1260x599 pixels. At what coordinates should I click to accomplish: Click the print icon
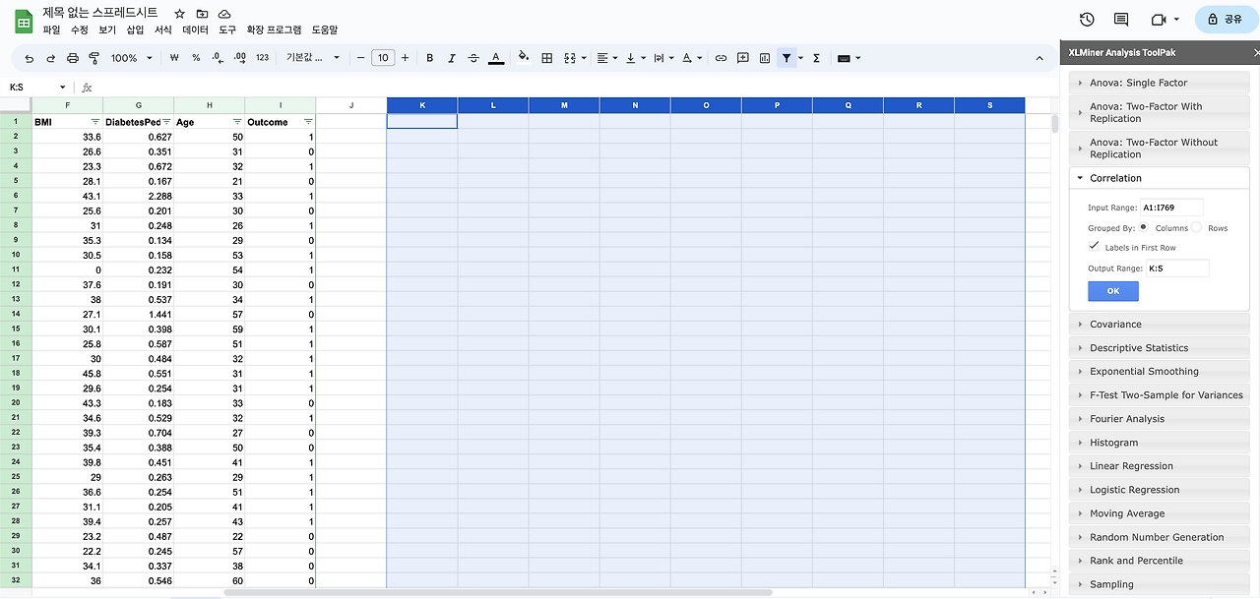[x=73, y=58]
